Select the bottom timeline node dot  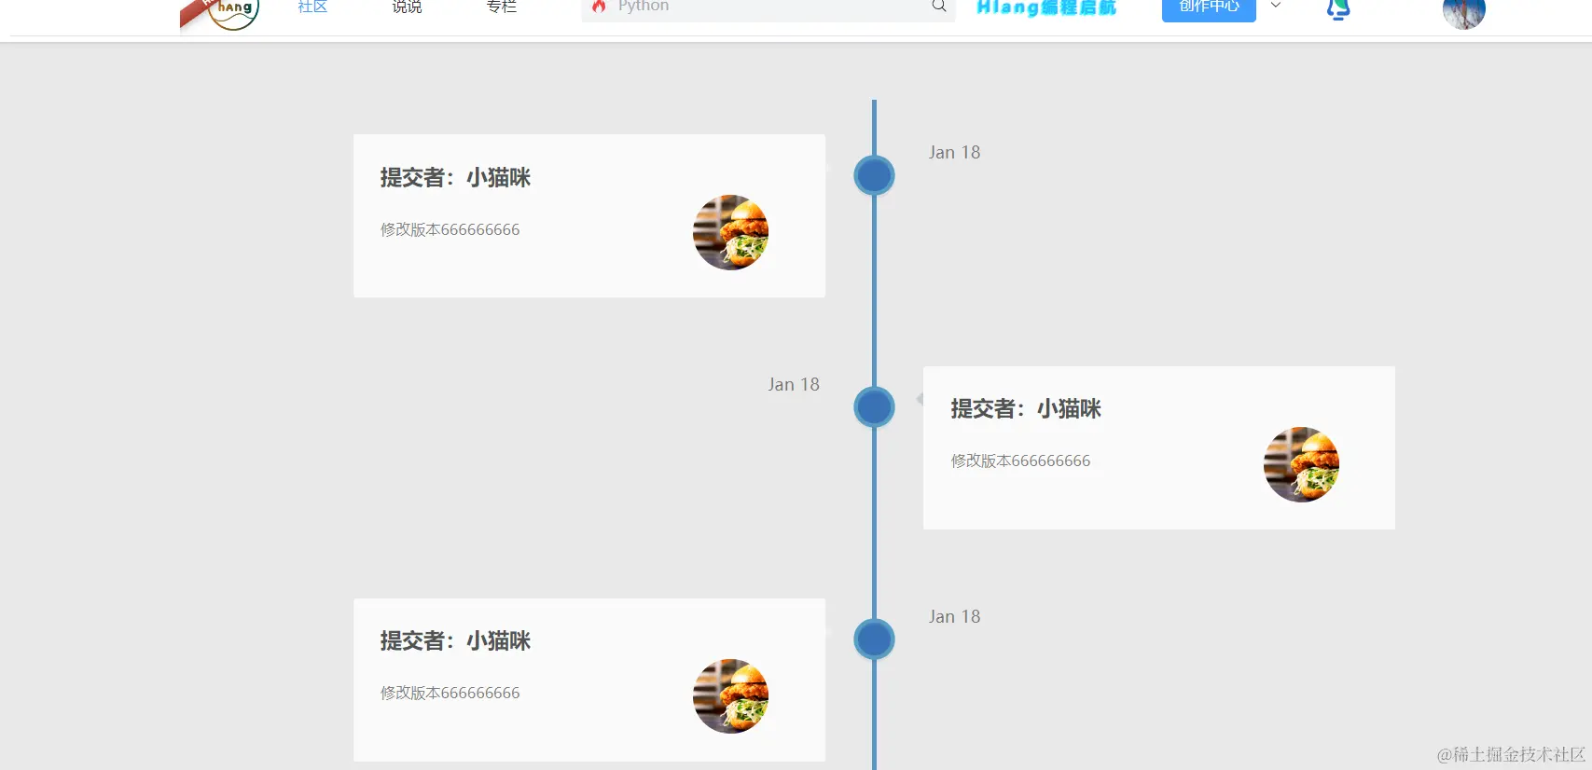[874, 639]
